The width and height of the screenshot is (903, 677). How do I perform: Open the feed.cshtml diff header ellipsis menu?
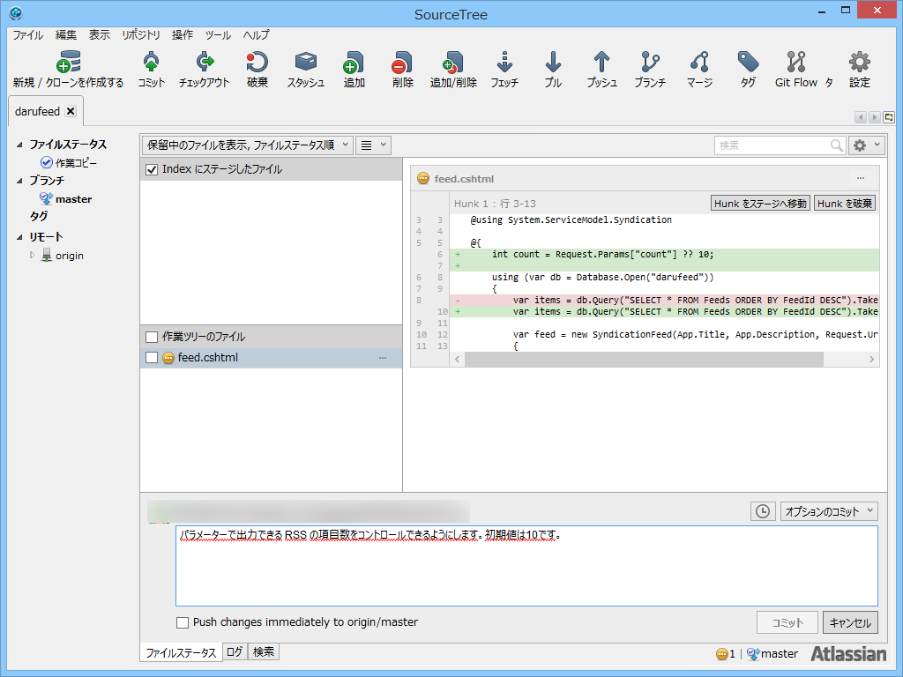pyautogui.click(x=861, y=178)
